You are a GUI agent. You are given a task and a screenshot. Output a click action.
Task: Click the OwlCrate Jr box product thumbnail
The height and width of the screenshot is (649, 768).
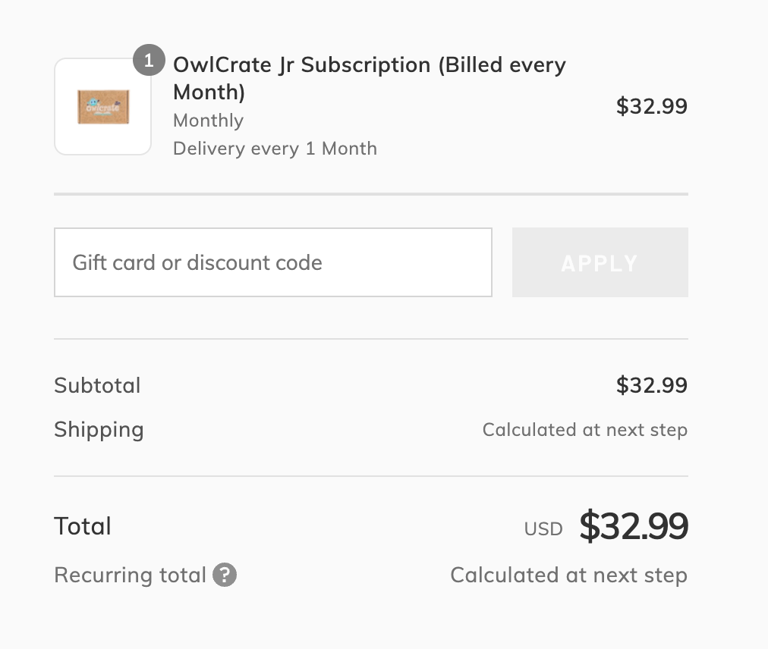[x=102, y=107]
